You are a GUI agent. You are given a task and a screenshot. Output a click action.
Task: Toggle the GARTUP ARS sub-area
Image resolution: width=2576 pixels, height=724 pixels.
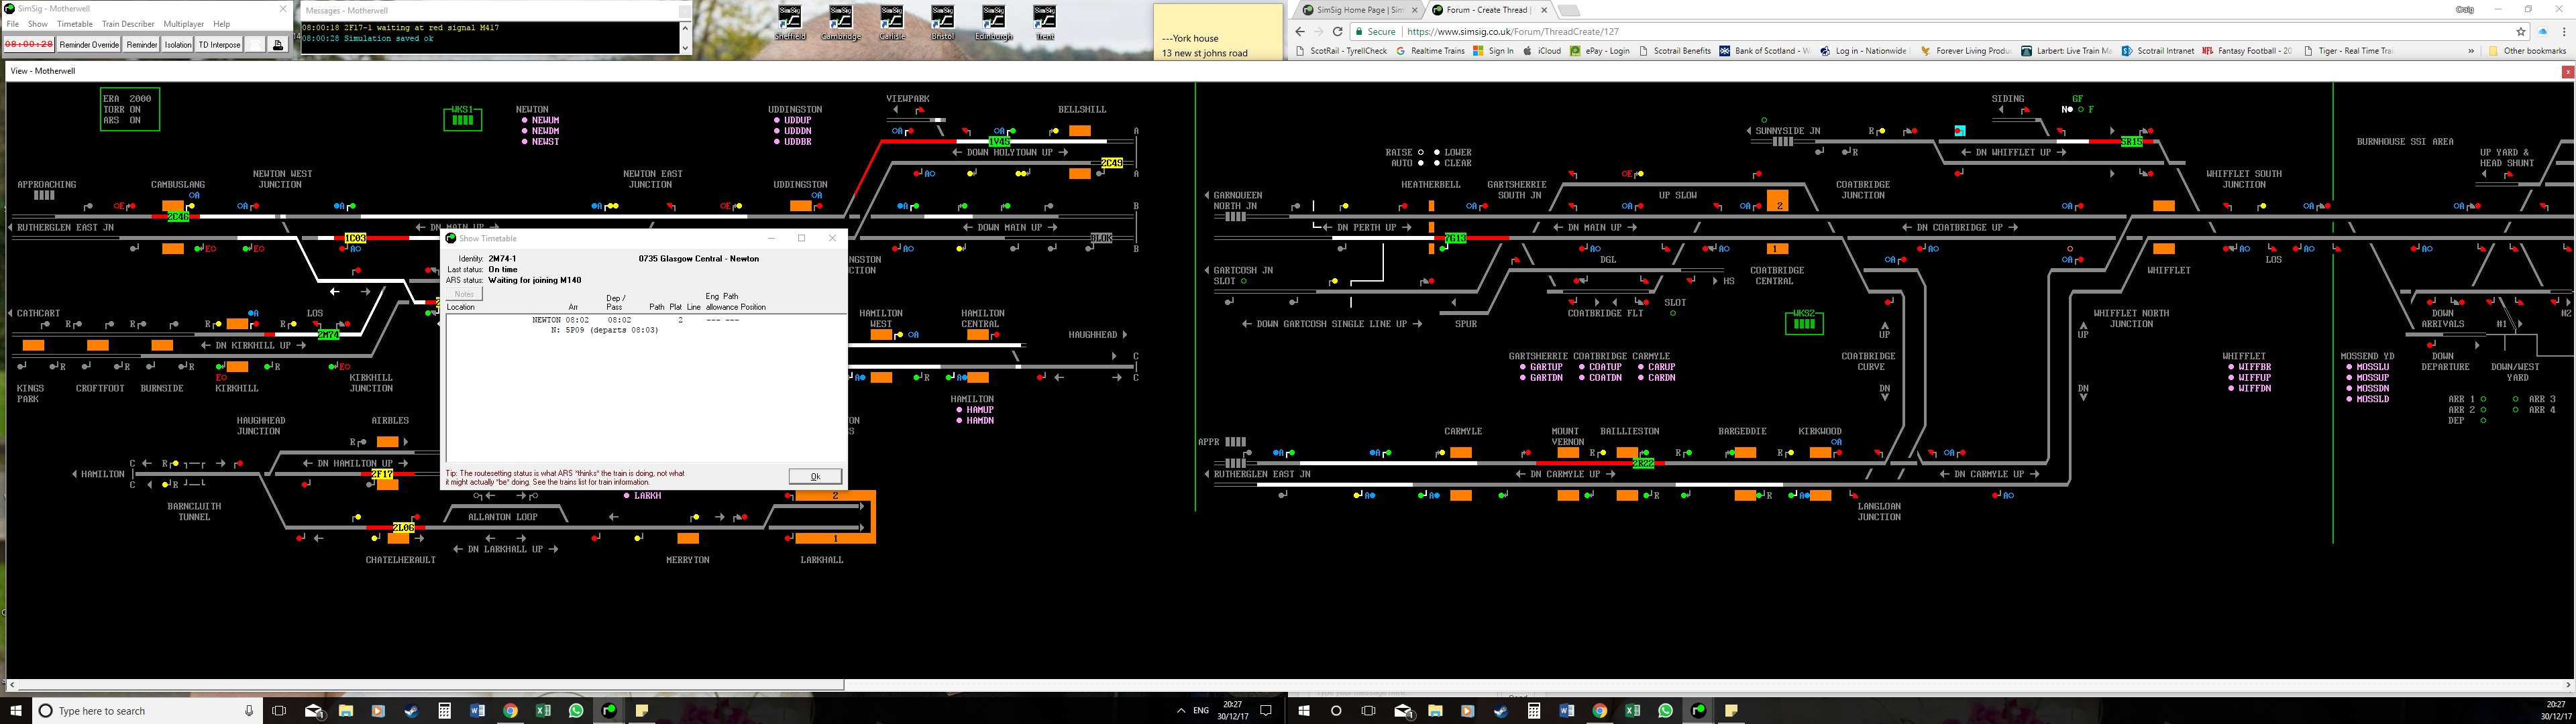[1541, 367]
